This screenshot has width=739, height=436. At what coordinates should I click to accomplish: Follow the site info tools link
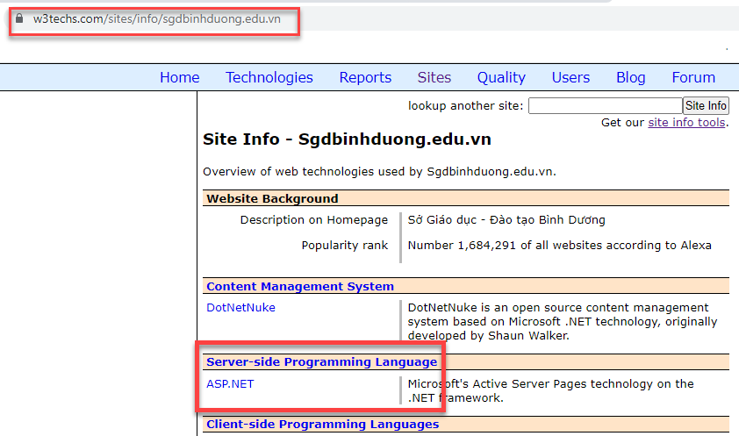(x=686, y=123)
